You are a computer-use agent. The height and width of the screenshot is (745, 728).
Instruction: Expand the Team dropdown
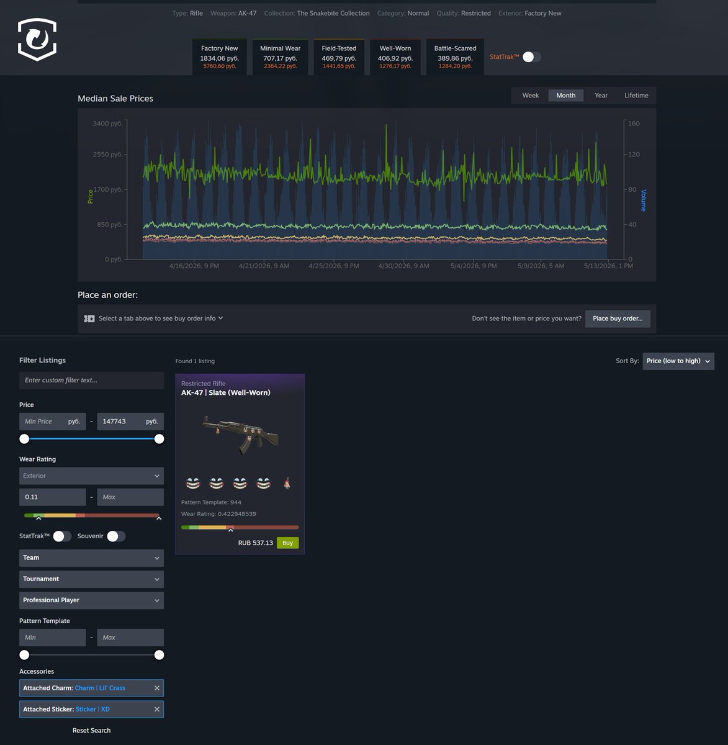click(x=91, y=558)
